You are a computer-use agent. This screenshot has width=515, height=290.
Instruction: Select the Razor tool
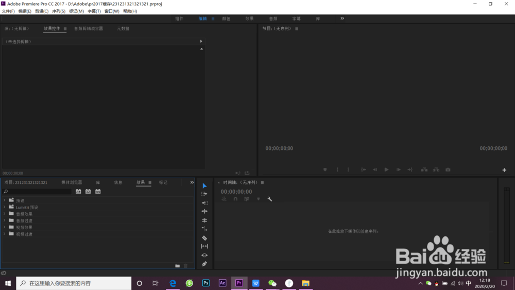[x=204, y=238]
